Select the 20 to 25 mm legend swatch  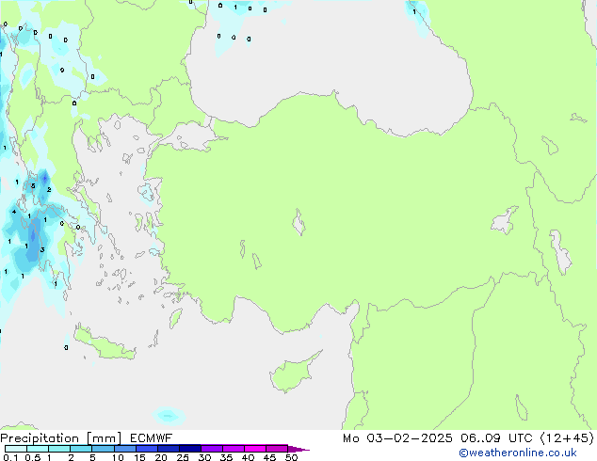pos(168,449)
